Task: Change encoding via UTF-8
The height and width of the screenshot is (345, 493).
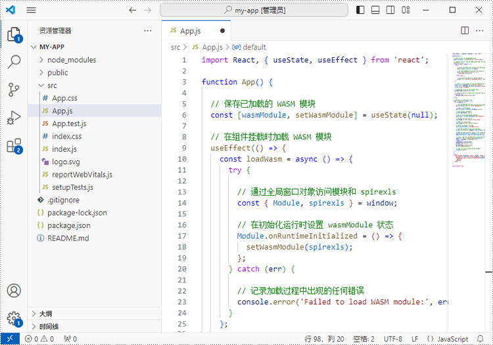Action: (x=392, y=339)
